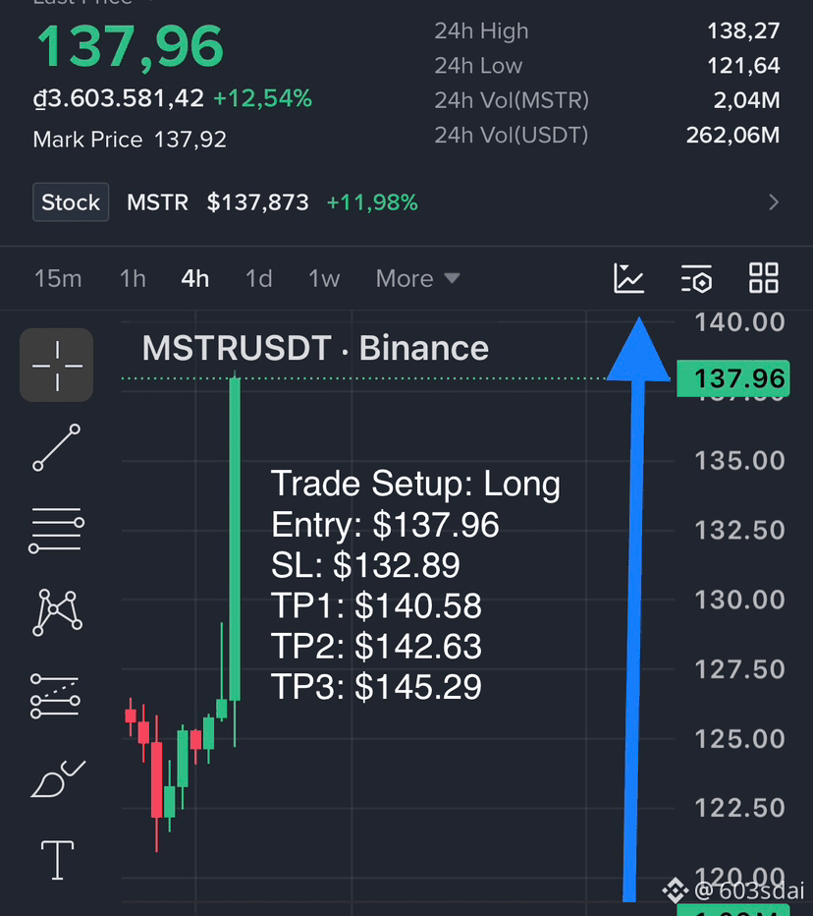Open chart indicators line-graph icon
The image size is (813, 916).
click(x=628, y=278)
